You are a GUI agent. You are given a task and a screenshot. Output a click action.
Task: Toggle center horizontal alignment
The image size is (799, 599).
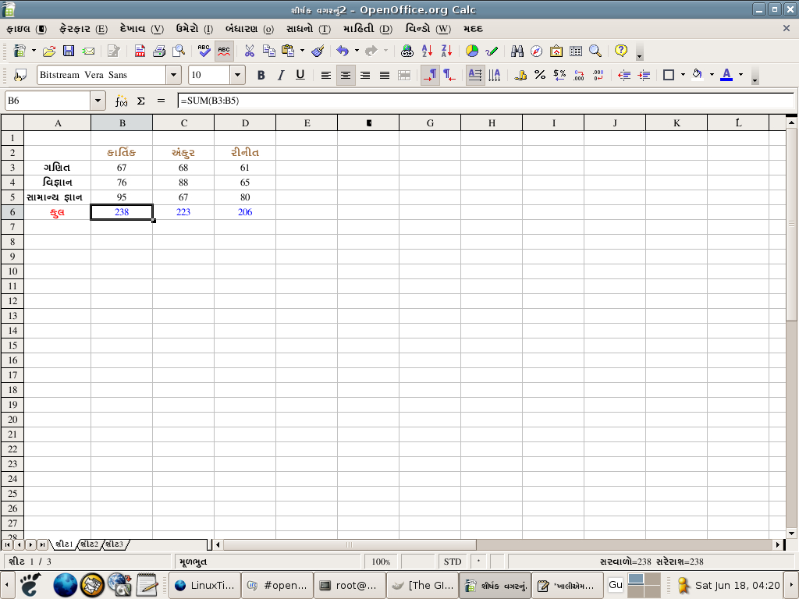(346, 75)
